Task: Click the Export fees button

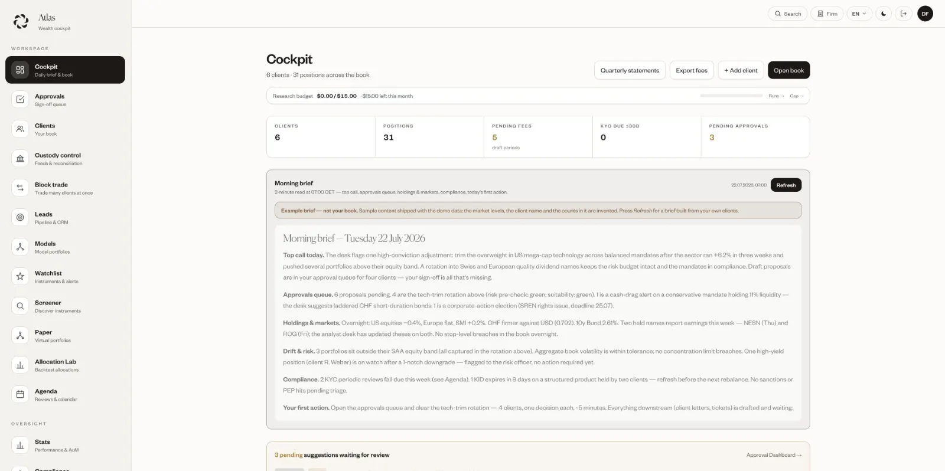Action: point(692,70)
